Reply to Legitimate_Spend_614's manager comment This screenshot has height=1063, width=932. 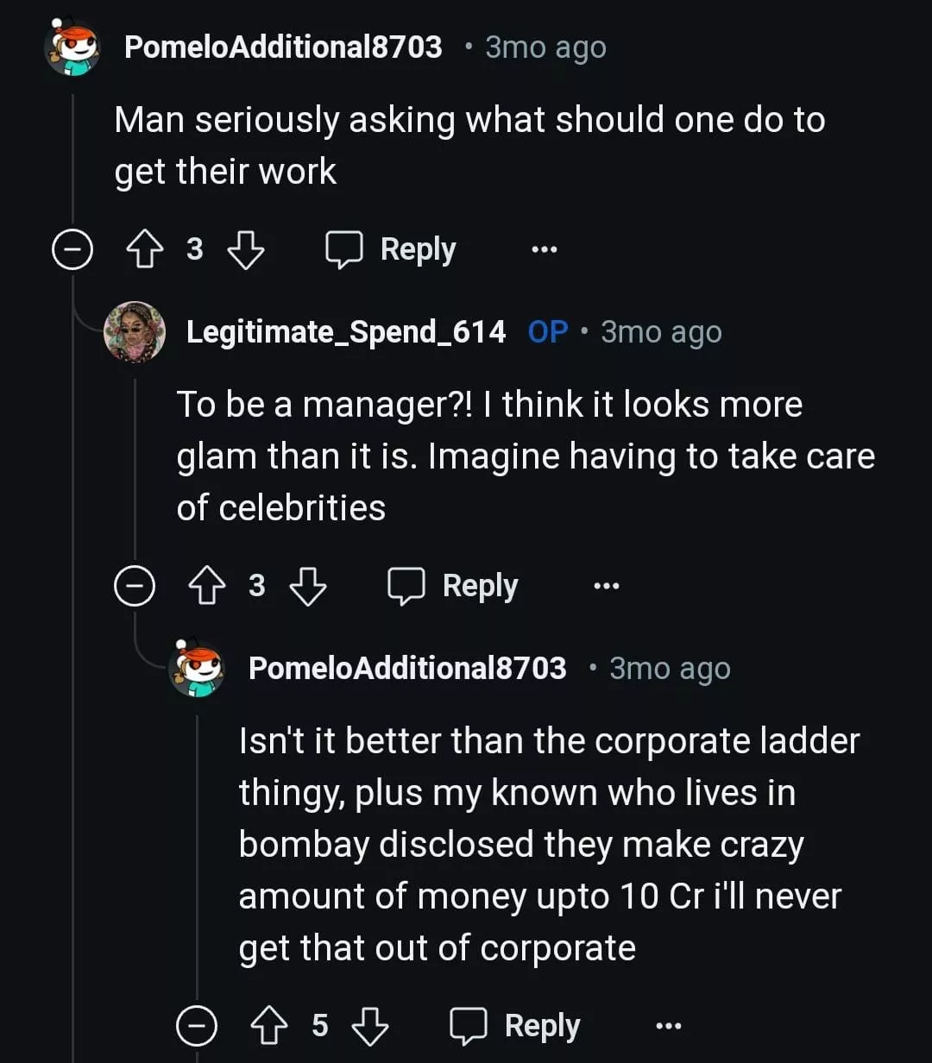pos(453,587)
